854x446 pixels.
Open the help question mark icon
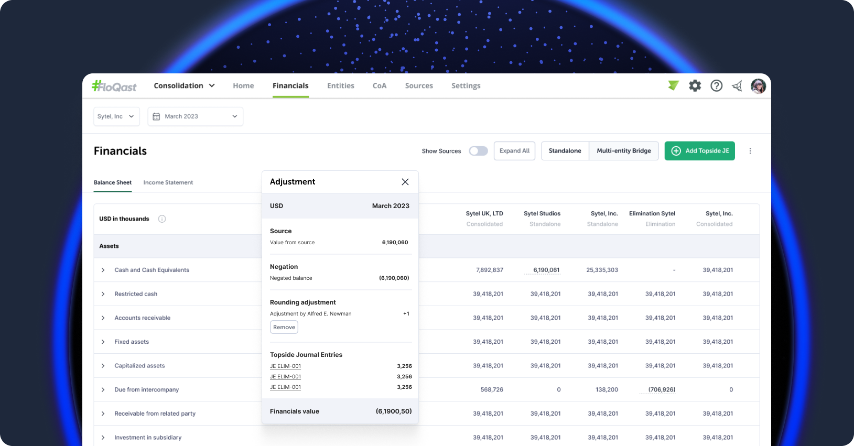(717, 85)
